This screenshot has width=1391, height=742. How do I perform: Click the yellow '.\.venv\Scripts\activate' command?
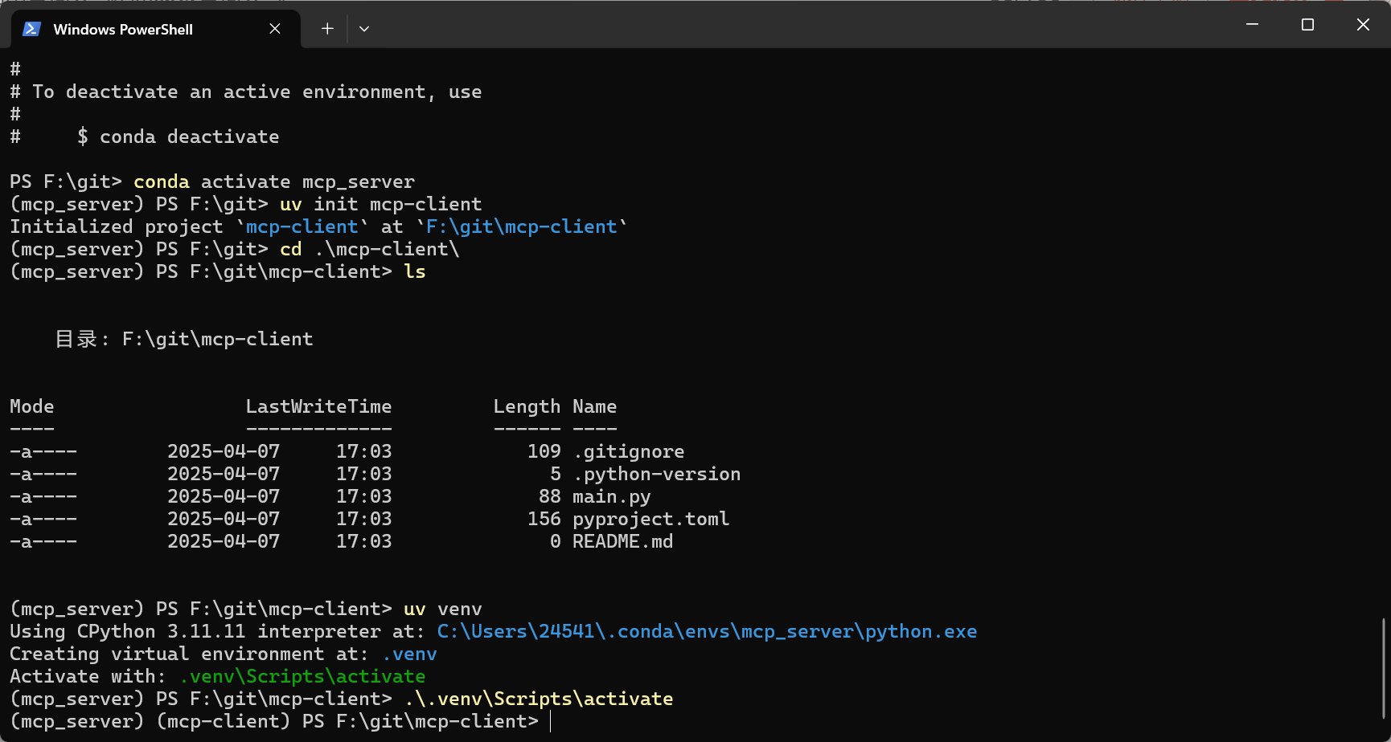pyautogui.click(x=539, y=699)
